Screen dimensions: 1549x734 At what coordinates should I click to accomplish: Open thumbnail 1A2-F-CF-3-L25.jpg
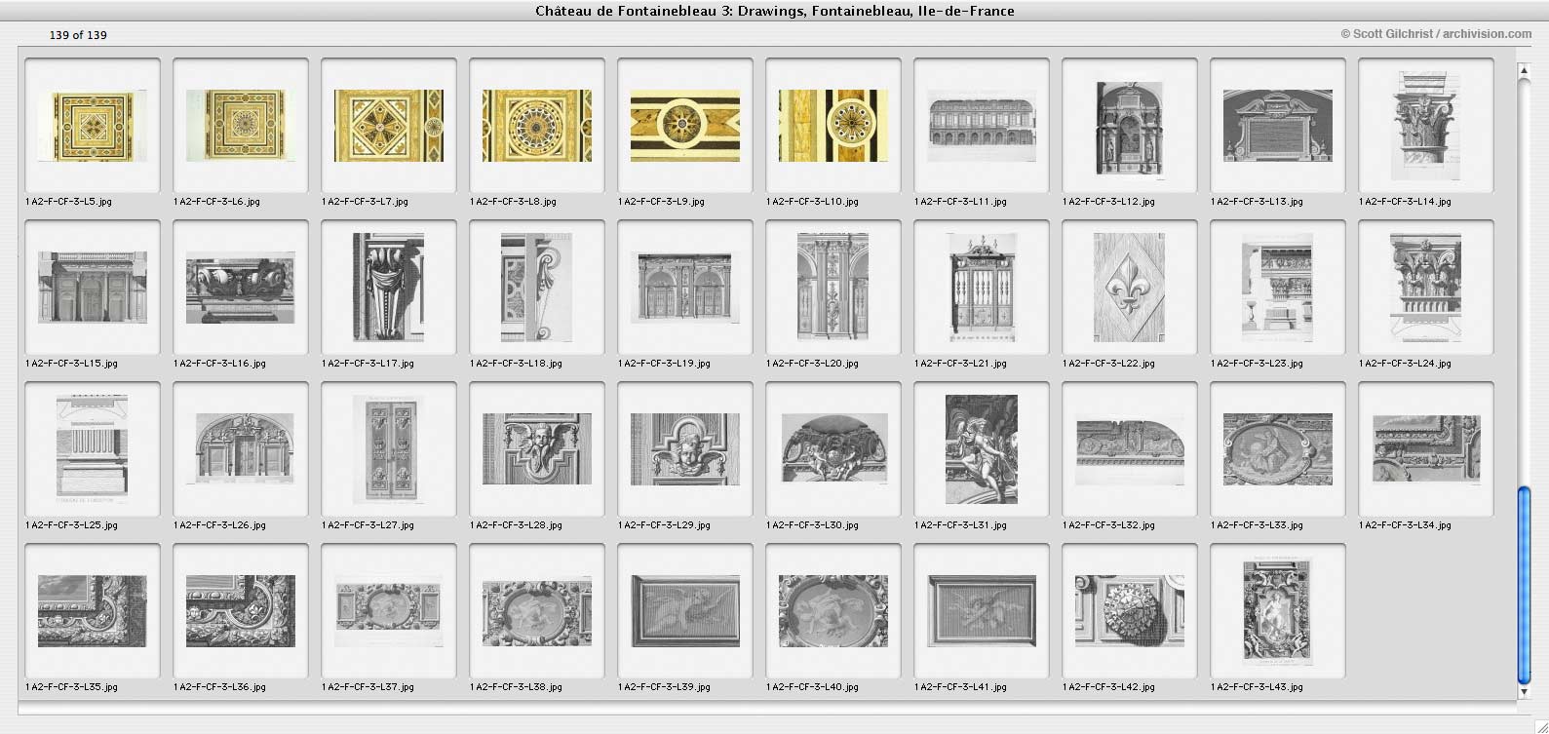(x=93, y=450)
